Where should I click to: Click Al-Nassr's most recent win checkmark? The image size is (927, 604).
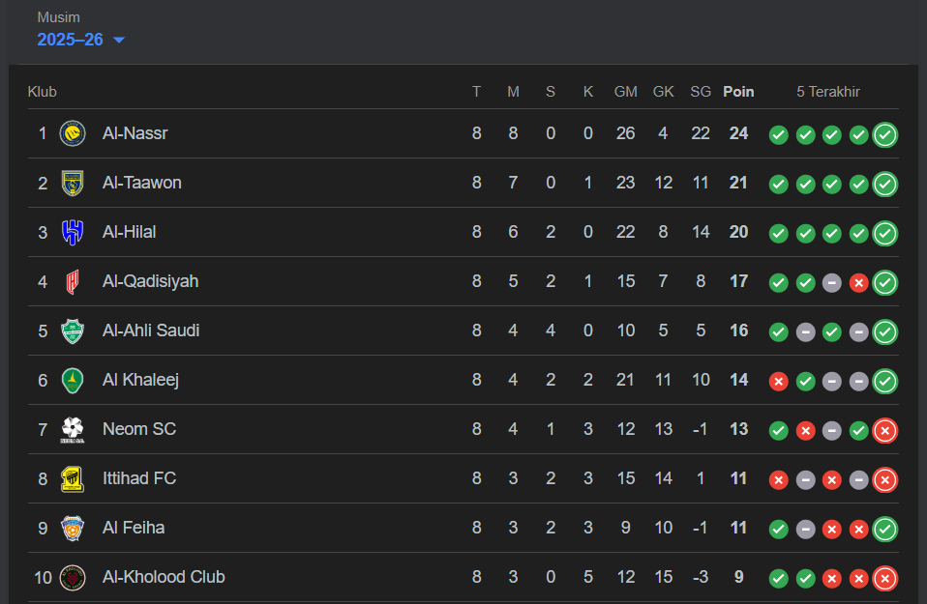point(884,135)
